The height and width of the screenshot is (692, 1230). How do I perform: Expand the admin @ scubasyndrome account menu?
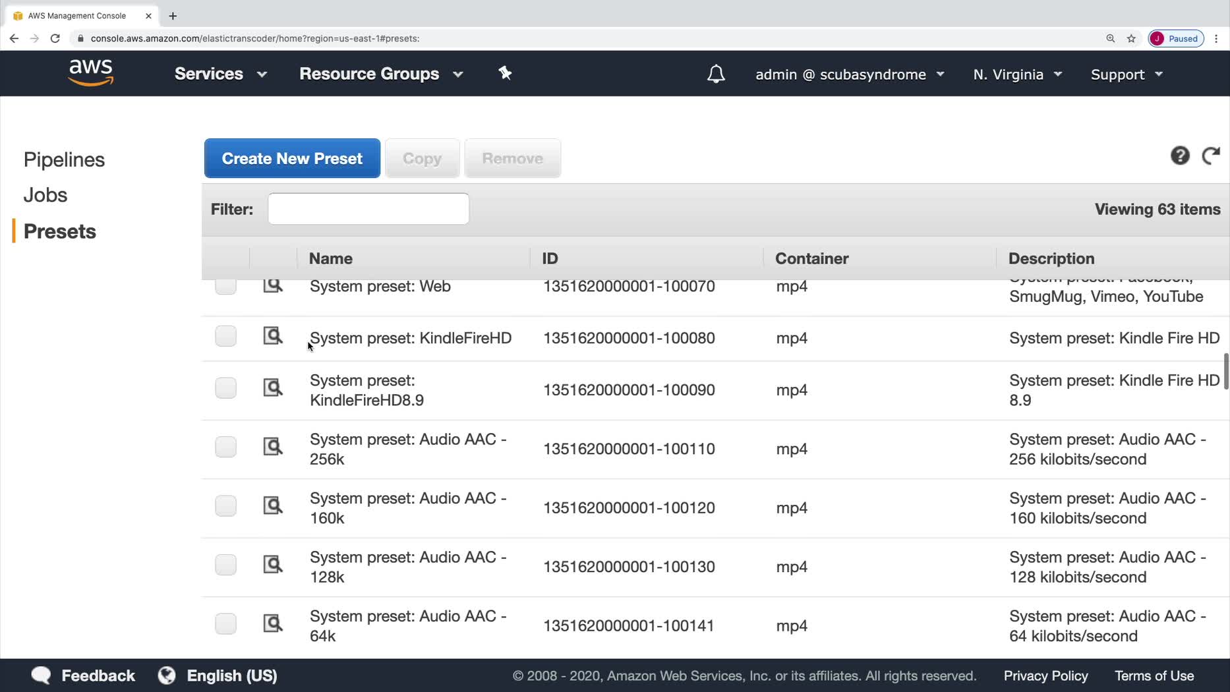coord(850,74)
